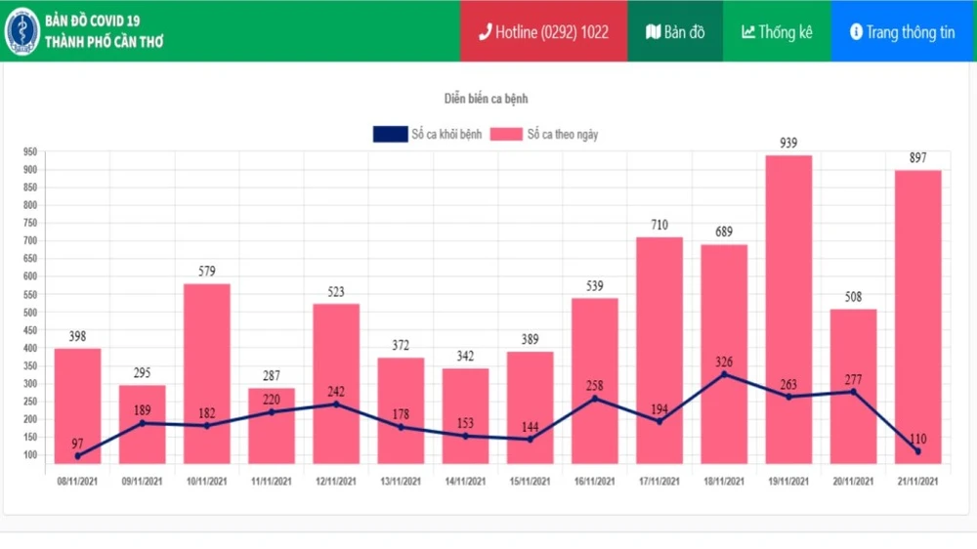Open the Trang thông tin page
The width and height of the screenshot is (977, 549).
tap(903, 32)
